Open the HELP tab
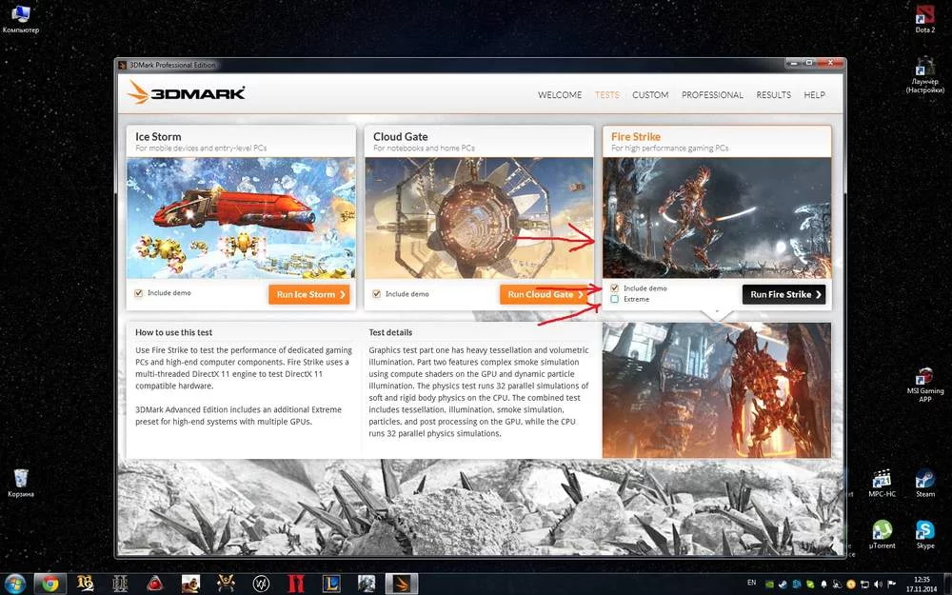Image resolution: width=952 pixels, height=595 pixels. (814, 94)
